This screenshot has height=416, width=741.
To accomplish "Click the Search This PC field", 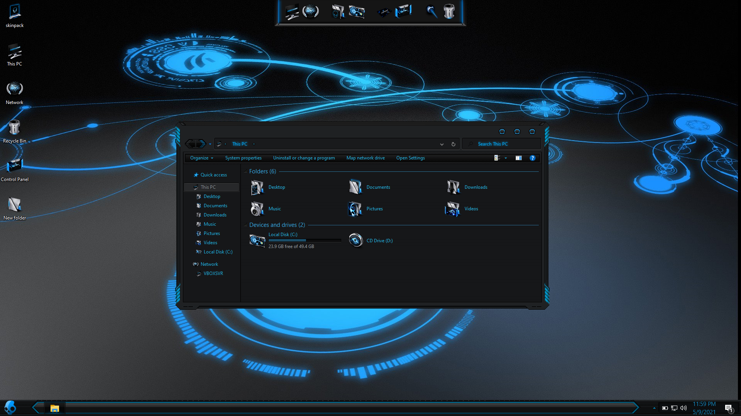I will pos(502,144).
